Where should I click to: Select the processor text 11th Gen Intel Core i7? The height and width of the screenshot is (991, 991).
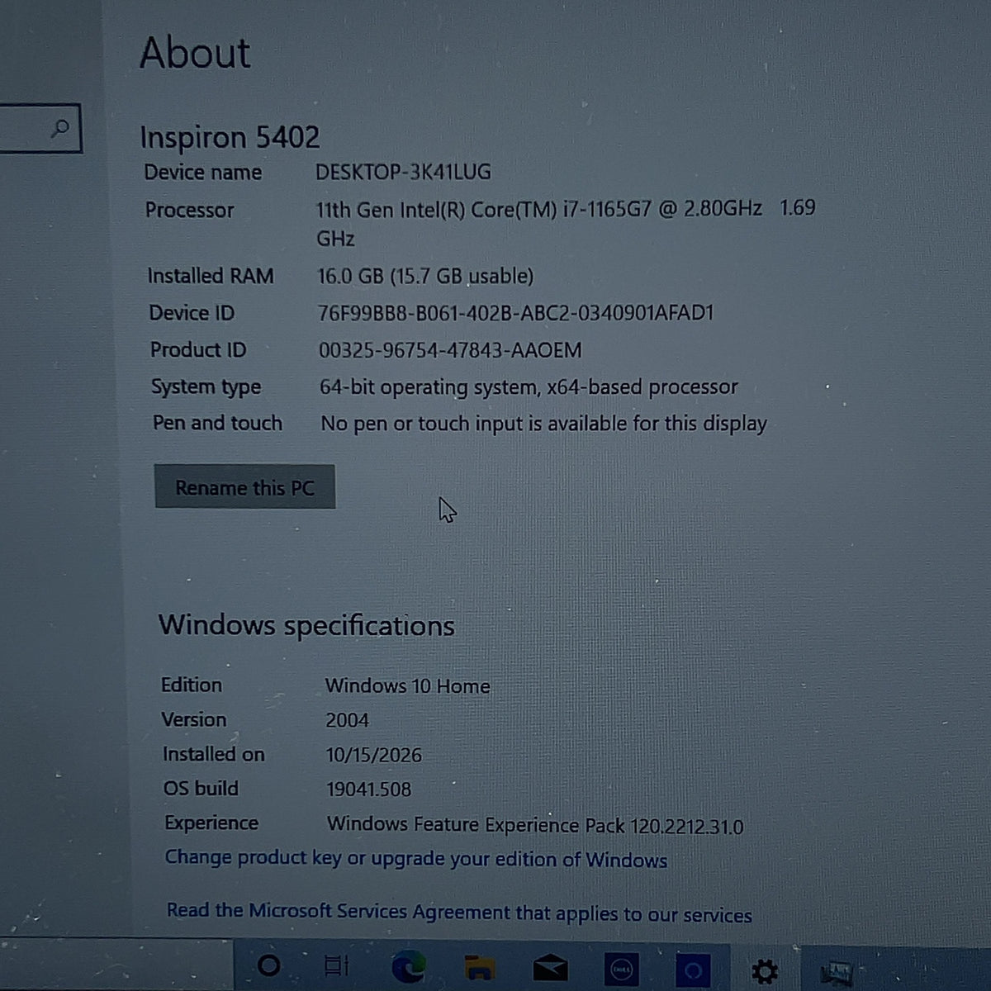566,223
